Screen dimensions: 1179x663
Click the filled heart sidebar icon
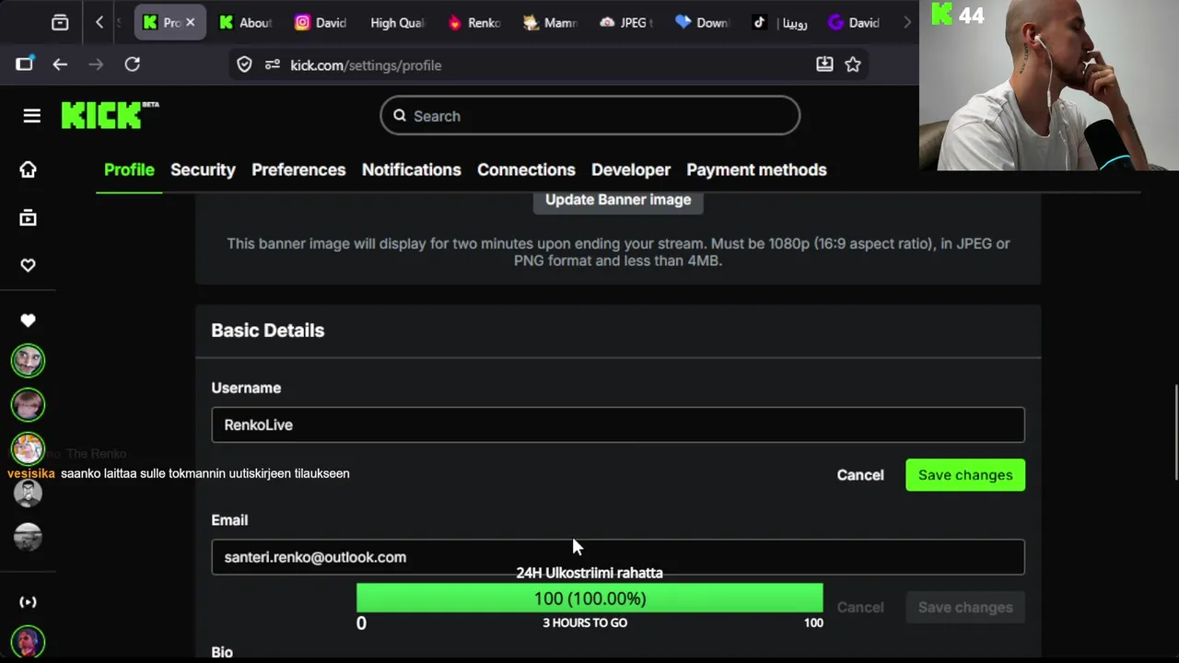(x=28, y=320)
